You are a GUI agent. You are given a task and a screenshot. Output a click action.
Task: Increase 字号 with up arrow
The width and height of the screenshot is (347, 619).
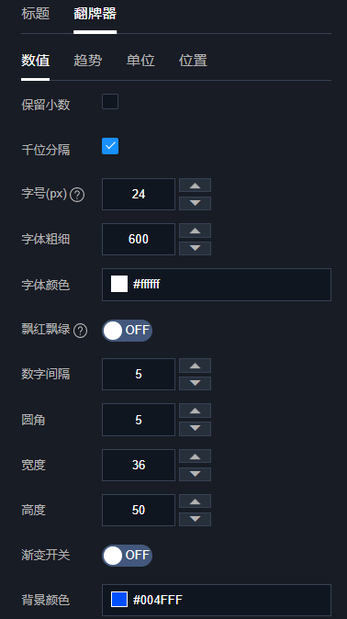[x=195, y=186]
